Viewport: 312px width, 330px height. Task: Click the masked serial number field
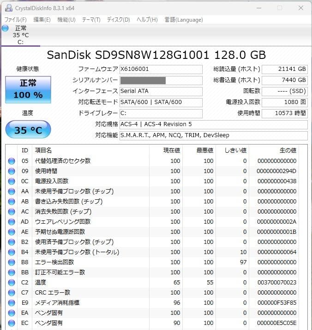coord(161,80)
